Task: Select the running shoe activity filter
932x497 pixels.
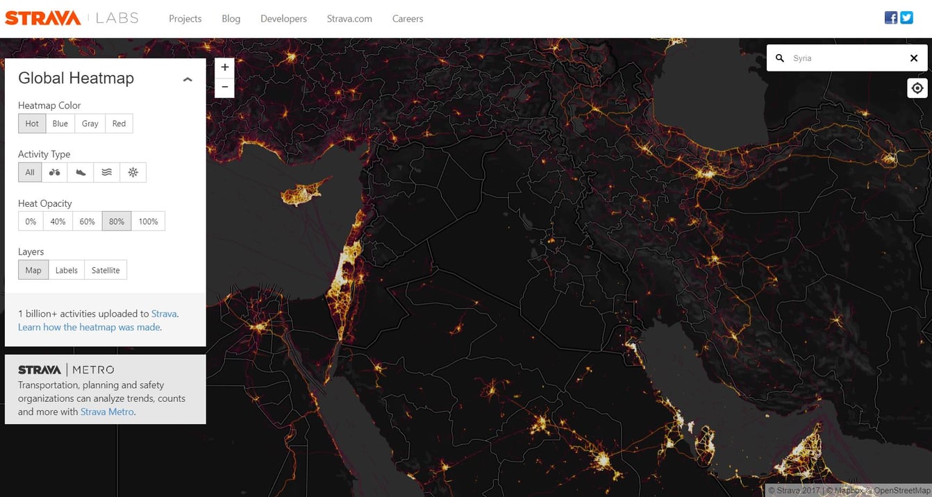Action: pos(80,171)
